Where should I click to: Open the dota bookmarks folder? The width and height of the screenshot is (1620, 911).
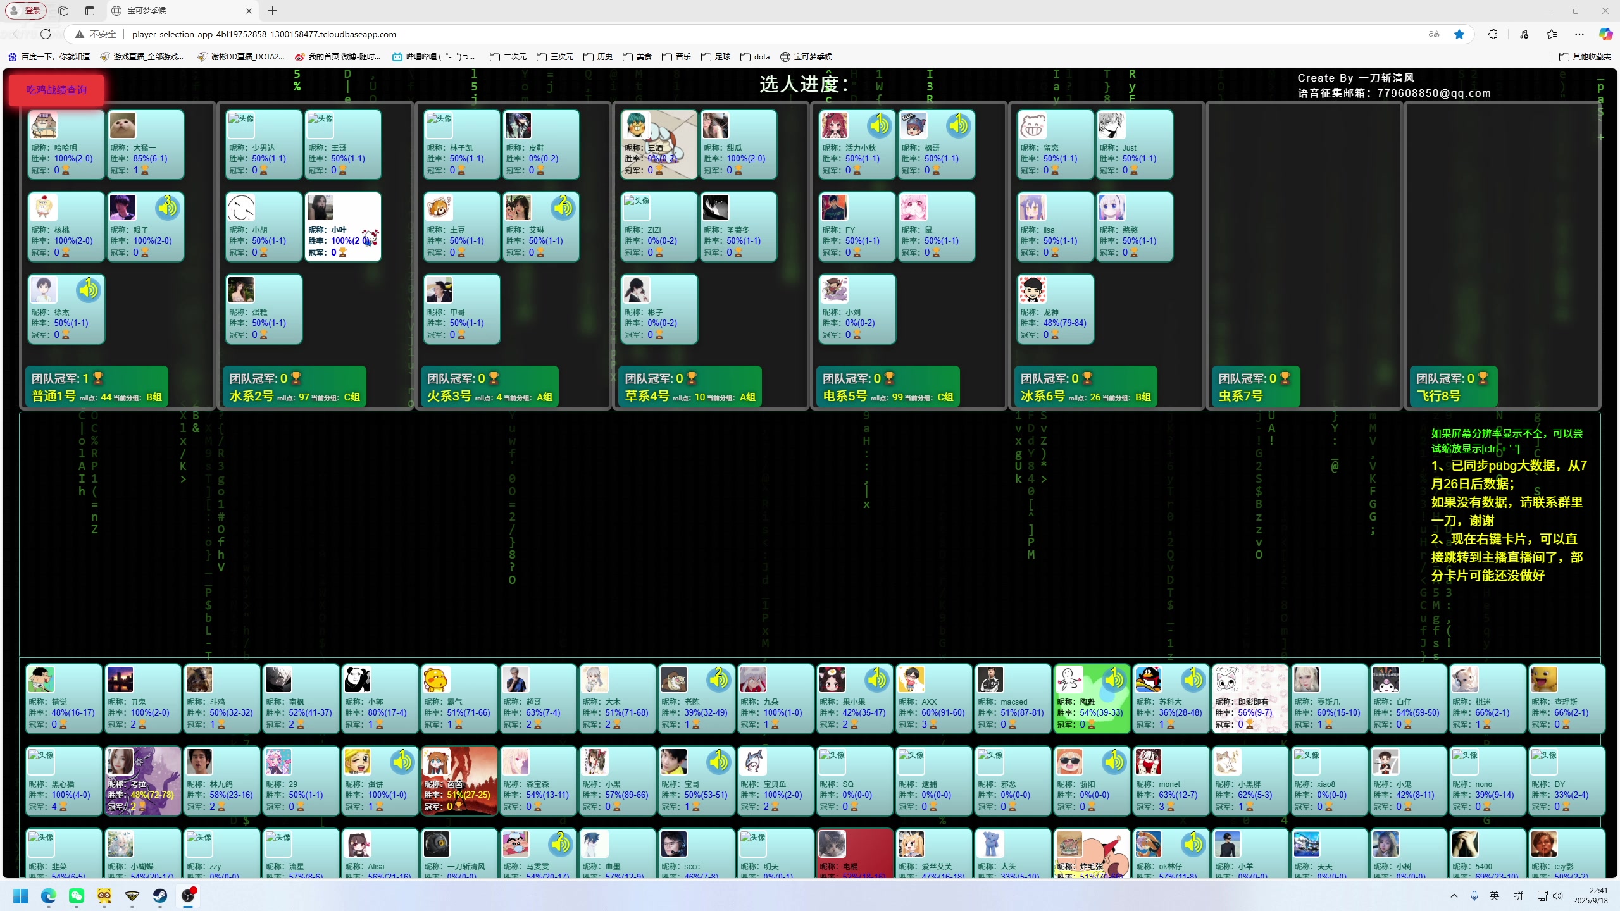click(755, 57)
